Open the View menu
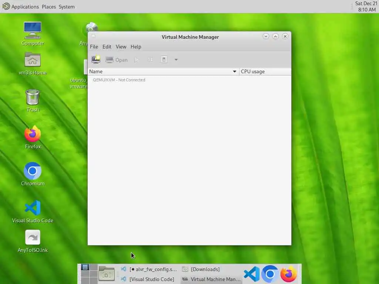This screenshot has width=379, height=284. coord(121,47)
